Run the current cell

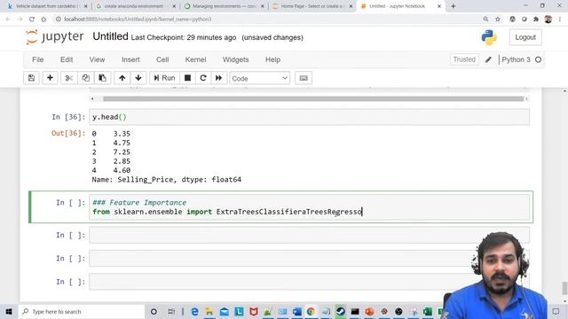[x=164, y=78]
